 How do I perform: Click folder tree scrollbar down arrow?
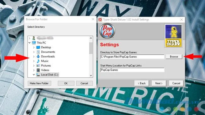point(91,76)
